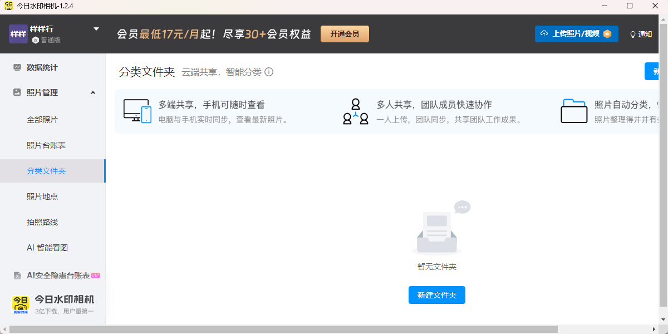The height and width of the screenshot is (334, 668).
Task: Click the 多端共享 computer and phone icon
Action: (x=137, y=111)
